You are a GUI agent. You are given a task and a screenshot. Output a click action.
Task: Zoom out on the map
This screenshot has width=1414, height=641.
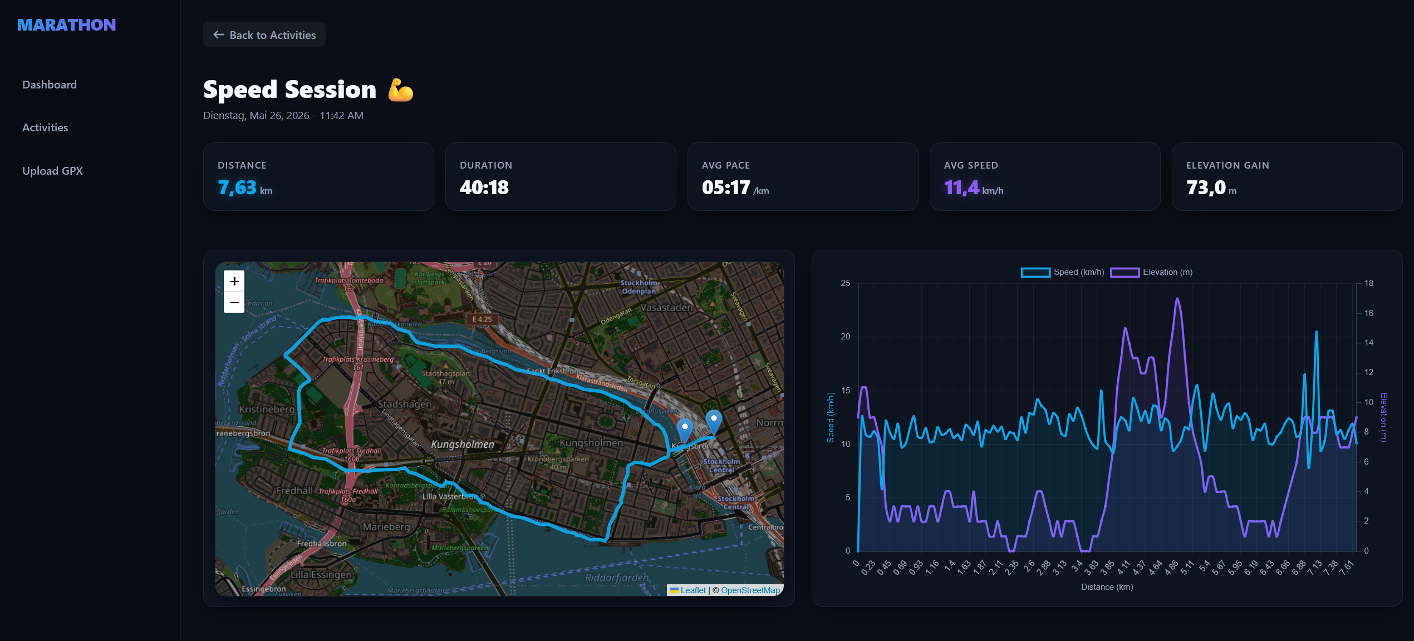point(234,303)
